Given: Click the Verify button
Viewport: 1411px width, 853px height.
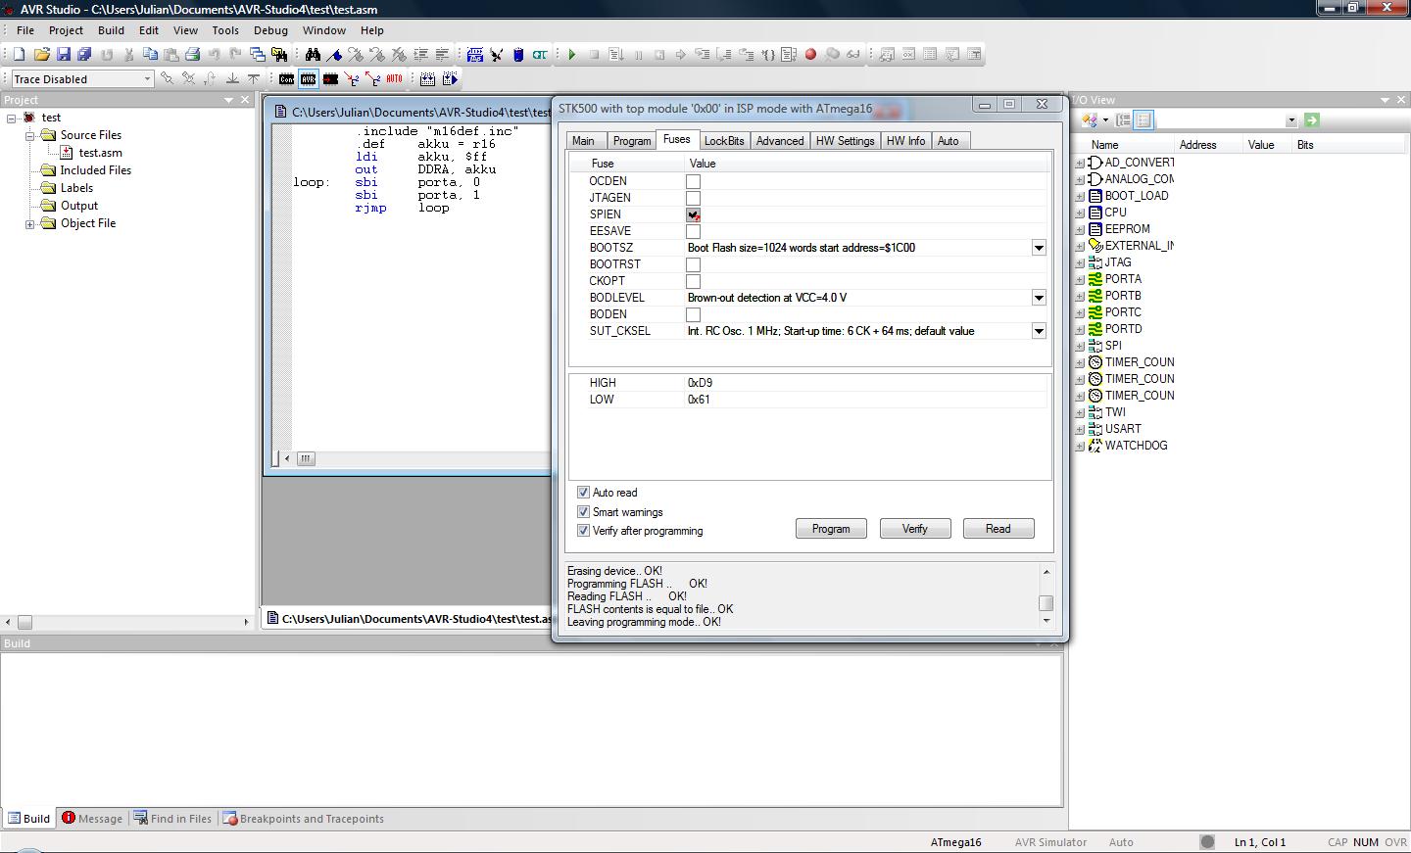Looking at the screenshot, I should [x=915, y=529].
